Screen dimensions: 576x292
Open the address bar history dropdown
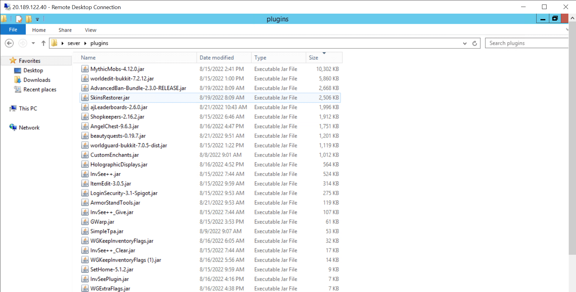point(465,43)
